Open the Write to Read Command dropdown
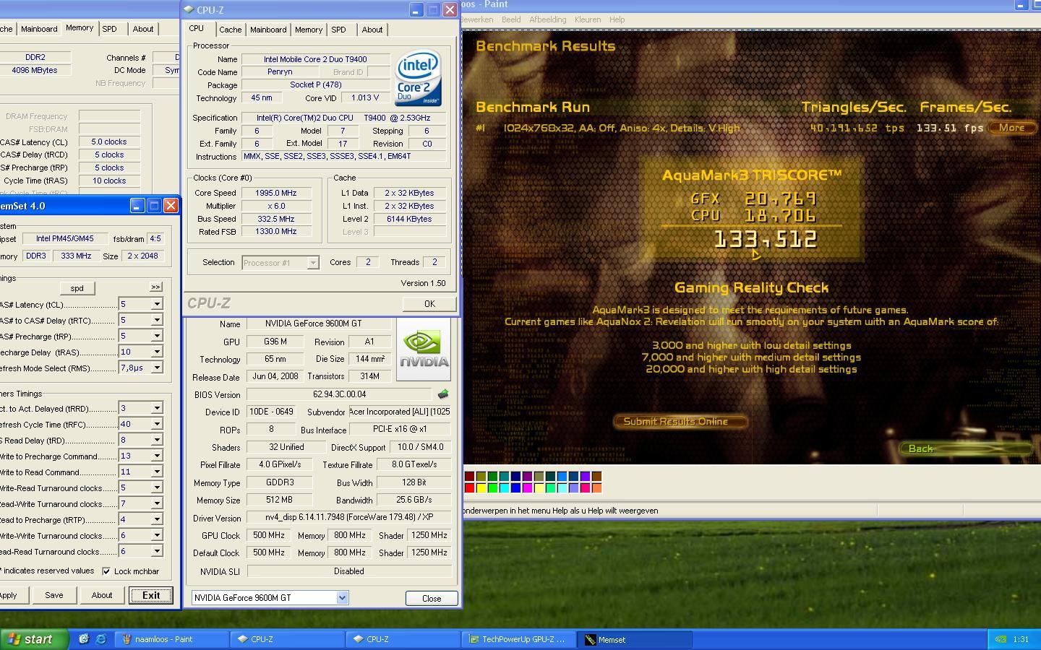The height and width of the screenshot is (650, 1041). click(x=156, y=472)
